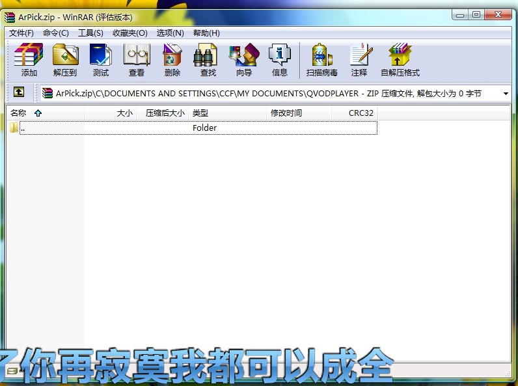
Task: Click the 删除 (Delete) toolbar icon
Action: click(172, 60)
